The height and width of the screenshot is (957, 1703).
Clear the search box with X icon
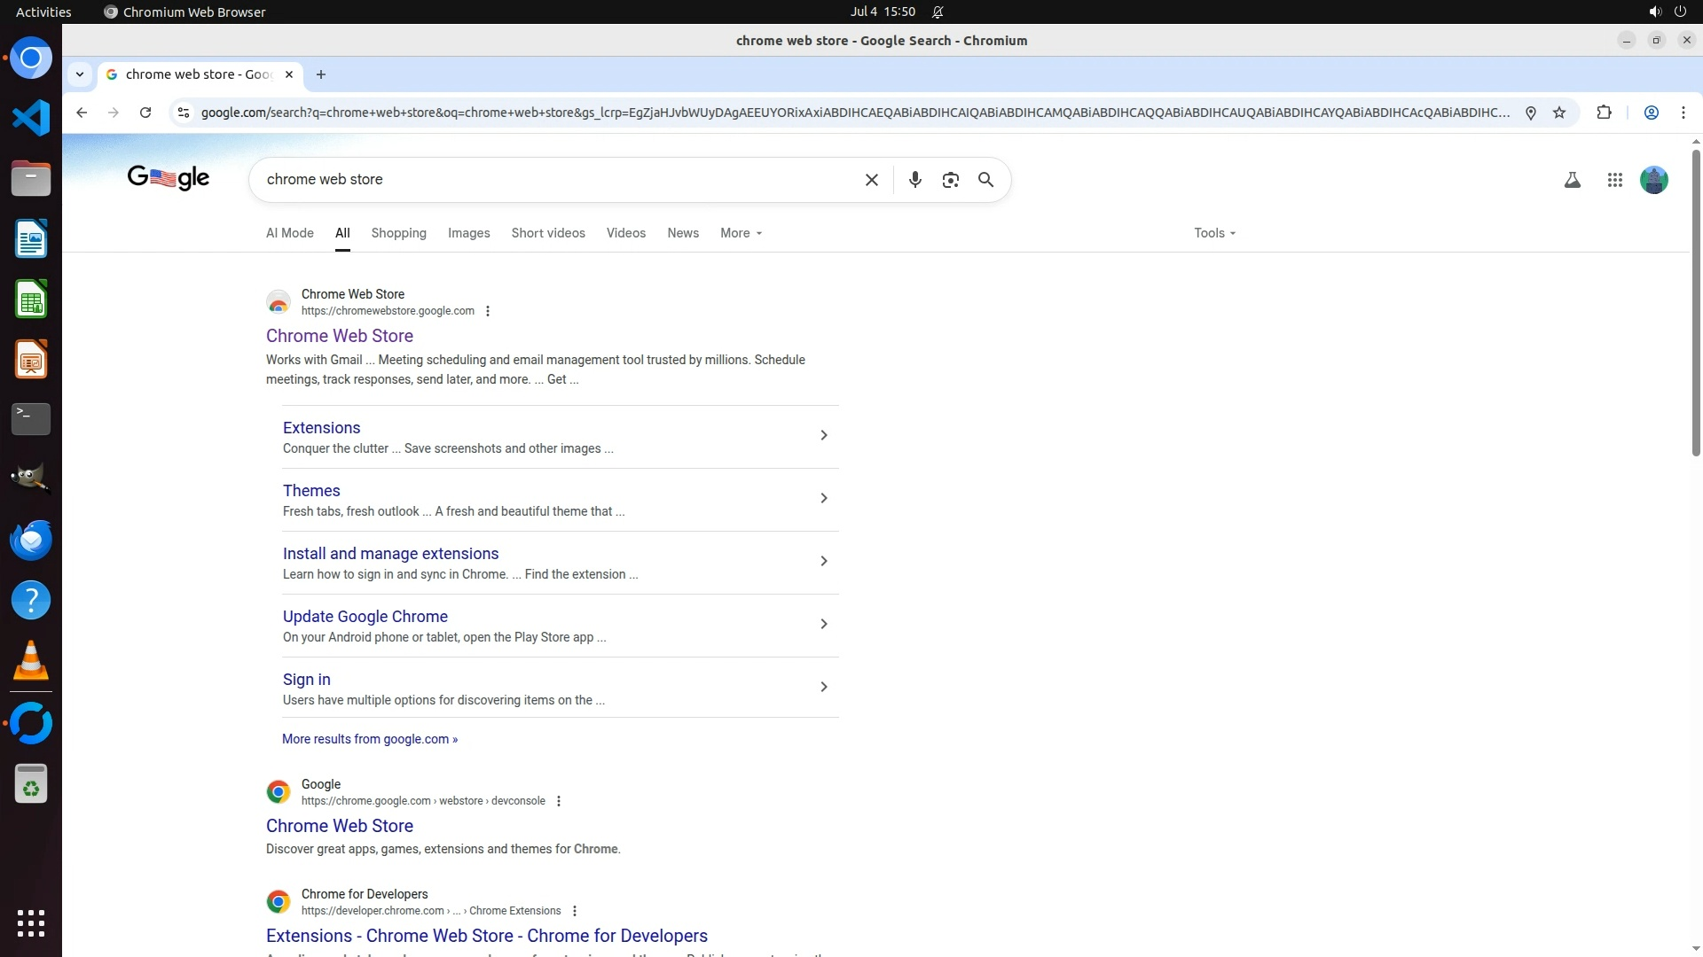point(871,180)
